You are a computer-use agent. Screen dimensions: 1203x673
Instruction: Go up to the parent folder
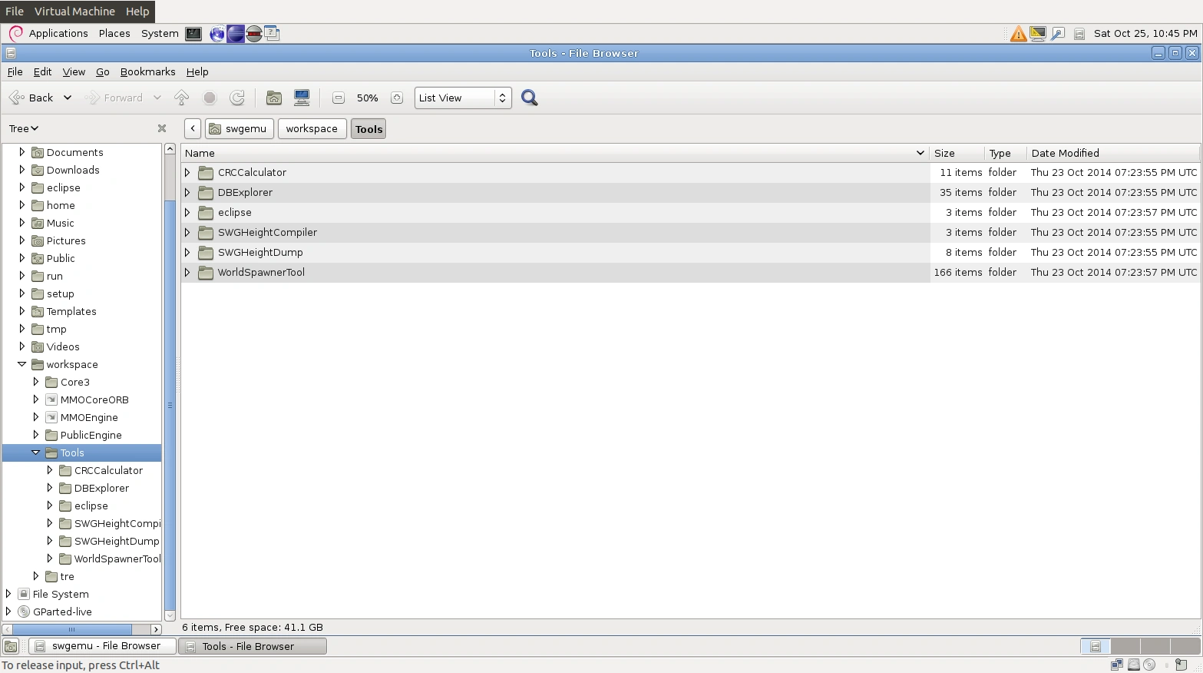182,98
